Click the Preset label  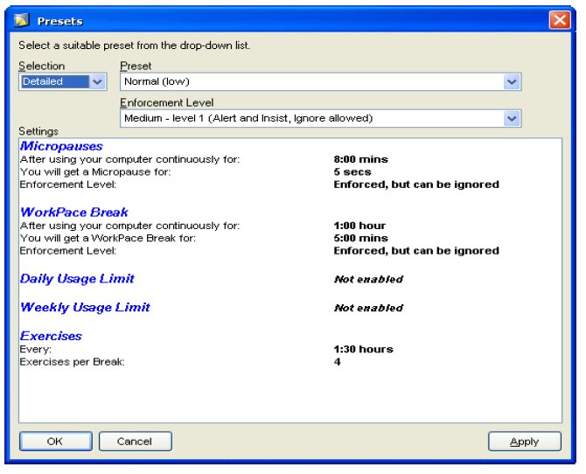pyautogui.click(x=136, y=66)
